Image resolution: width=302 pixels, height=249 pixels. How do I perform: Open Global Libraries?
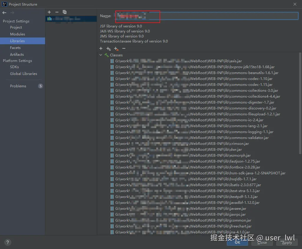pos(24,74)
